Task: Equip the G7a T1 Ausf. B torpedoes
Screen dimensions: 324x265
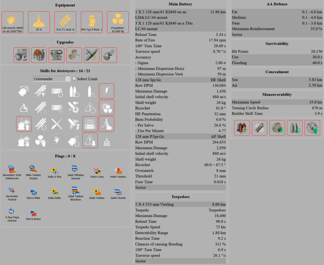Action: 66,19
